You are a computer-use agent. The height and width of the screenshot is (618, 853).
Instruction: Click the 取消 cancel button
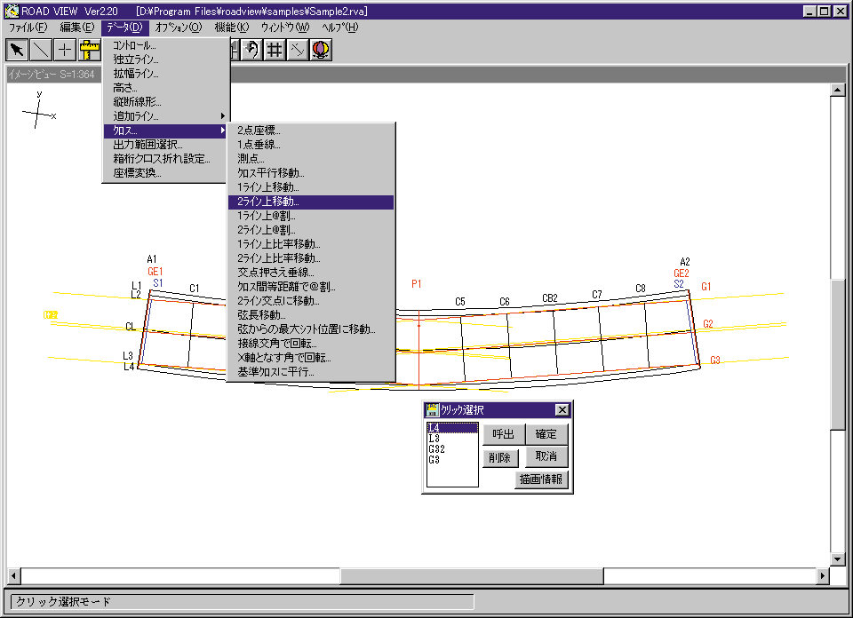pos(546,456)
